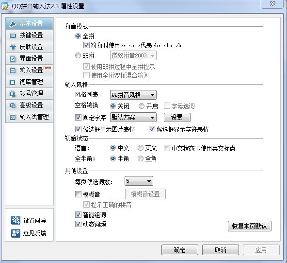Uncheck 候选框显示图片表情 checkbox

79,129
